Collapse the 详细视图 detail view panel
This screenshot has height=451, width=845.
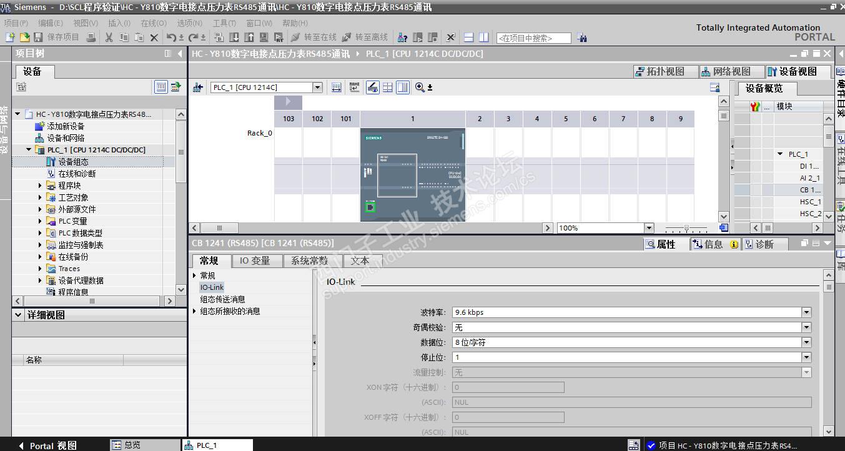[x=18, y=315]
